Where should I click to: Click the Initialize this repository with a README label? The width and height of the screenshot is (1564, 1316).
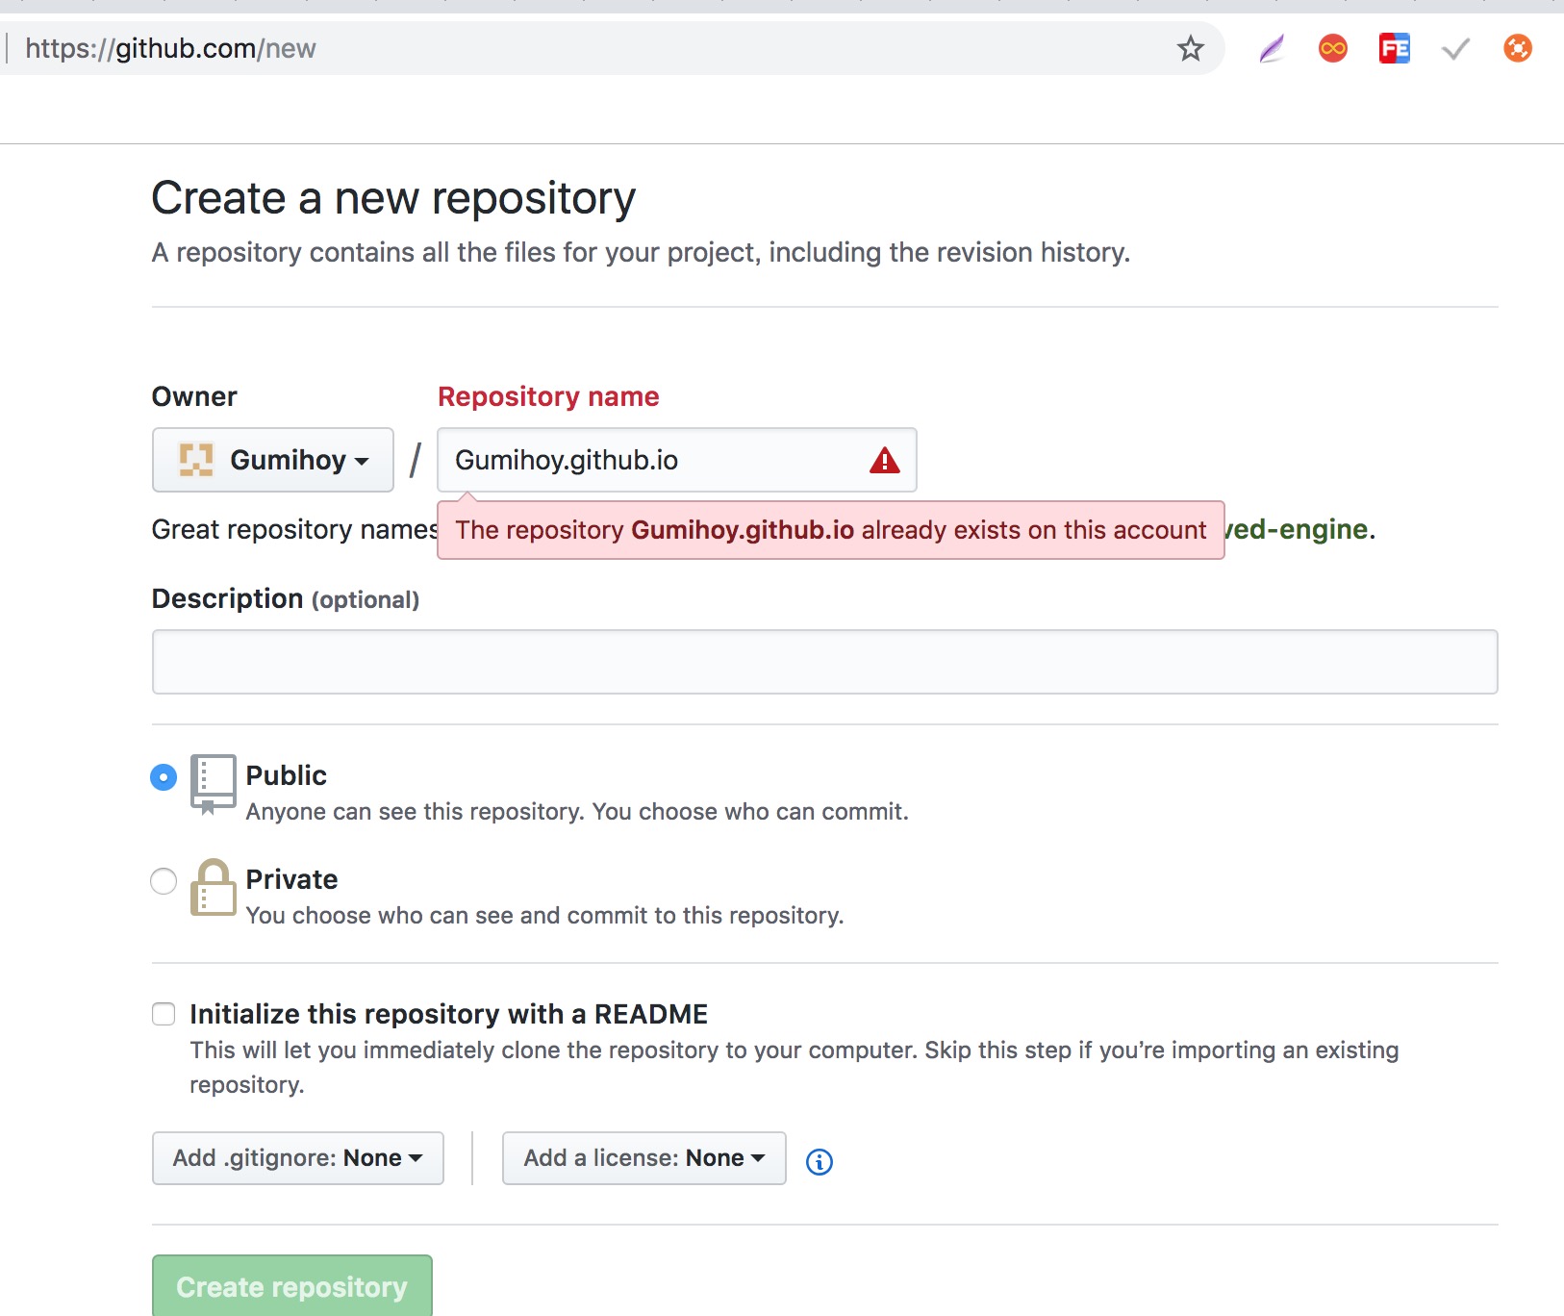point(449,1014)
